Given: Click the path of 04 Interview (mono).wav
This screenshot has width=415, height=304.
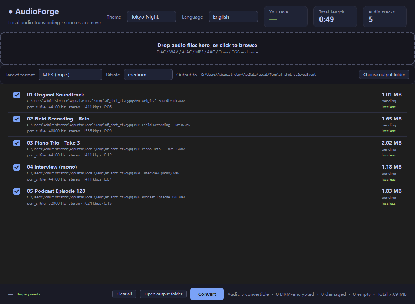Looking at the screenshot, I should 103,173.
